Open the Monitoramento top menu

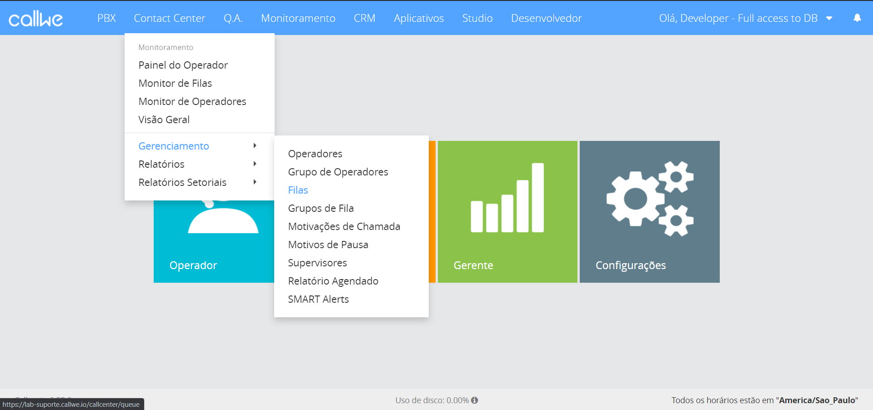coord(298,18)
